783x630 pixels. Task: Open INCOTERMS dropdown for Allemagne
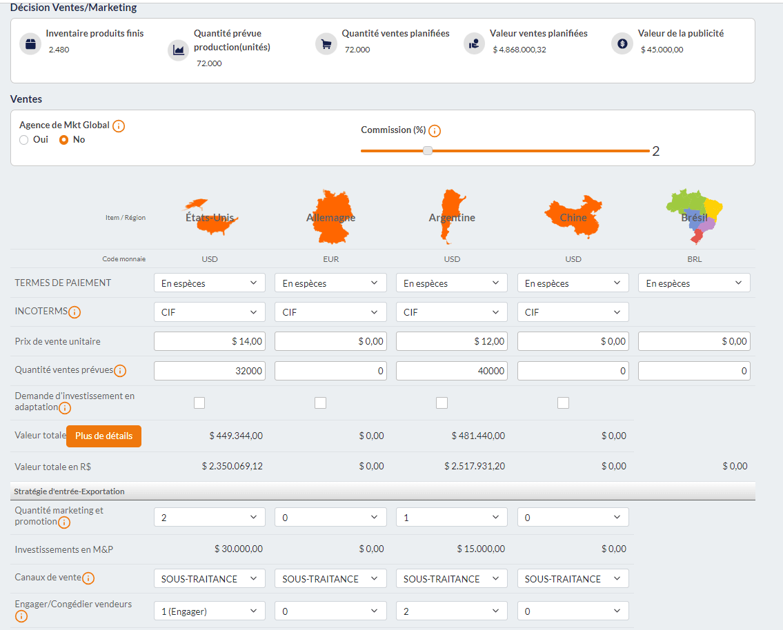[330, 312]
